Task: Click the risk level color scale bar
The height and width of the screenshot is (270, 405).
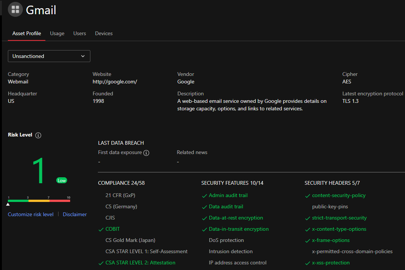Action: (x=39, y=201)
